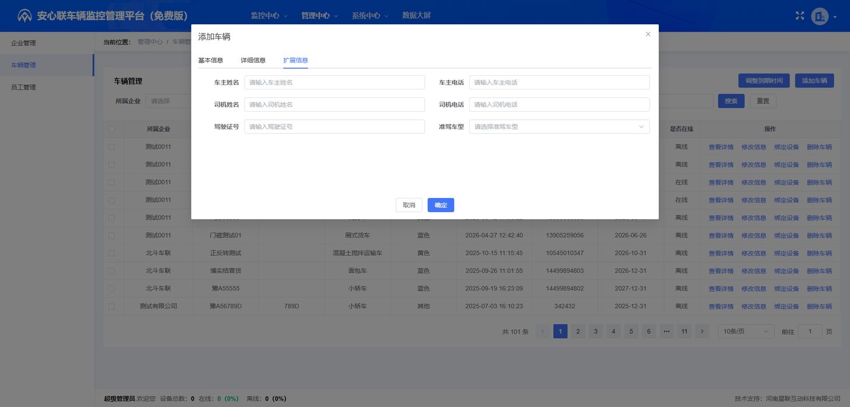850x407 pixels.
Task: Click the pagination ellipsis jump button
Action: click(x=667, y=331)
